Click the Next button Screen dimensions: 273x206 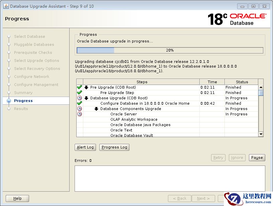[x=203, y=198]
